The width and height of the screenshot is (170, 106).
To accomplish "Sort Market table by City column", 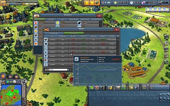I will click(53, 36).
